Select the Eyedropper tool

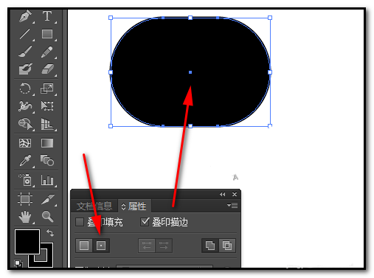(x=25, y=161)
